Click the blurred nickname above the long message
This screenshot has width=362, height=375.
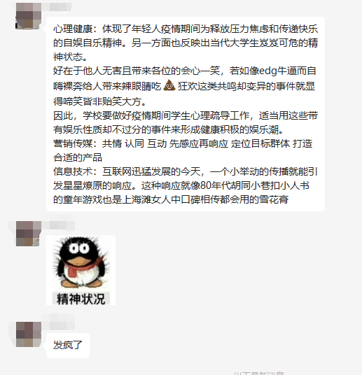(x=58, y=7)
